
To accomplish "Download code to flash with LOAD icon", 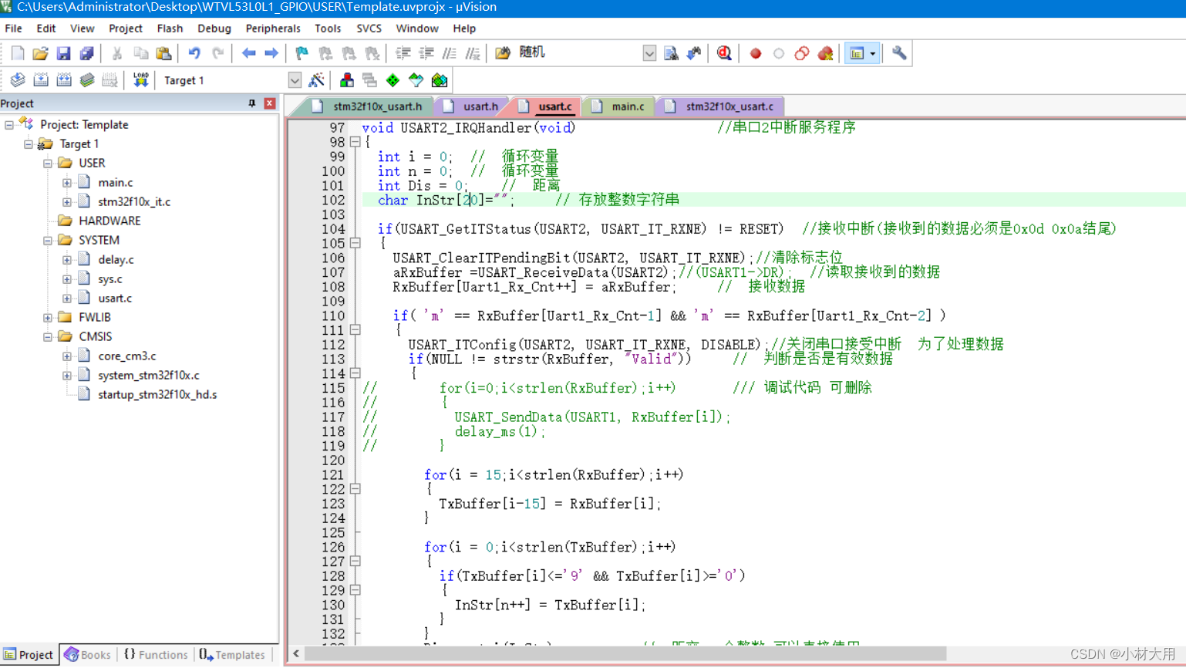I will (140, 80).
